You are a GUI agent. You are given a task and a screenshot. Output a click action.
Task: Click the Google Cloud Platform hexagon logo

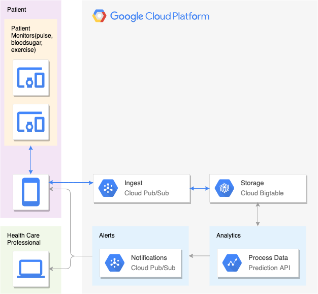click(x=99, y=16)
